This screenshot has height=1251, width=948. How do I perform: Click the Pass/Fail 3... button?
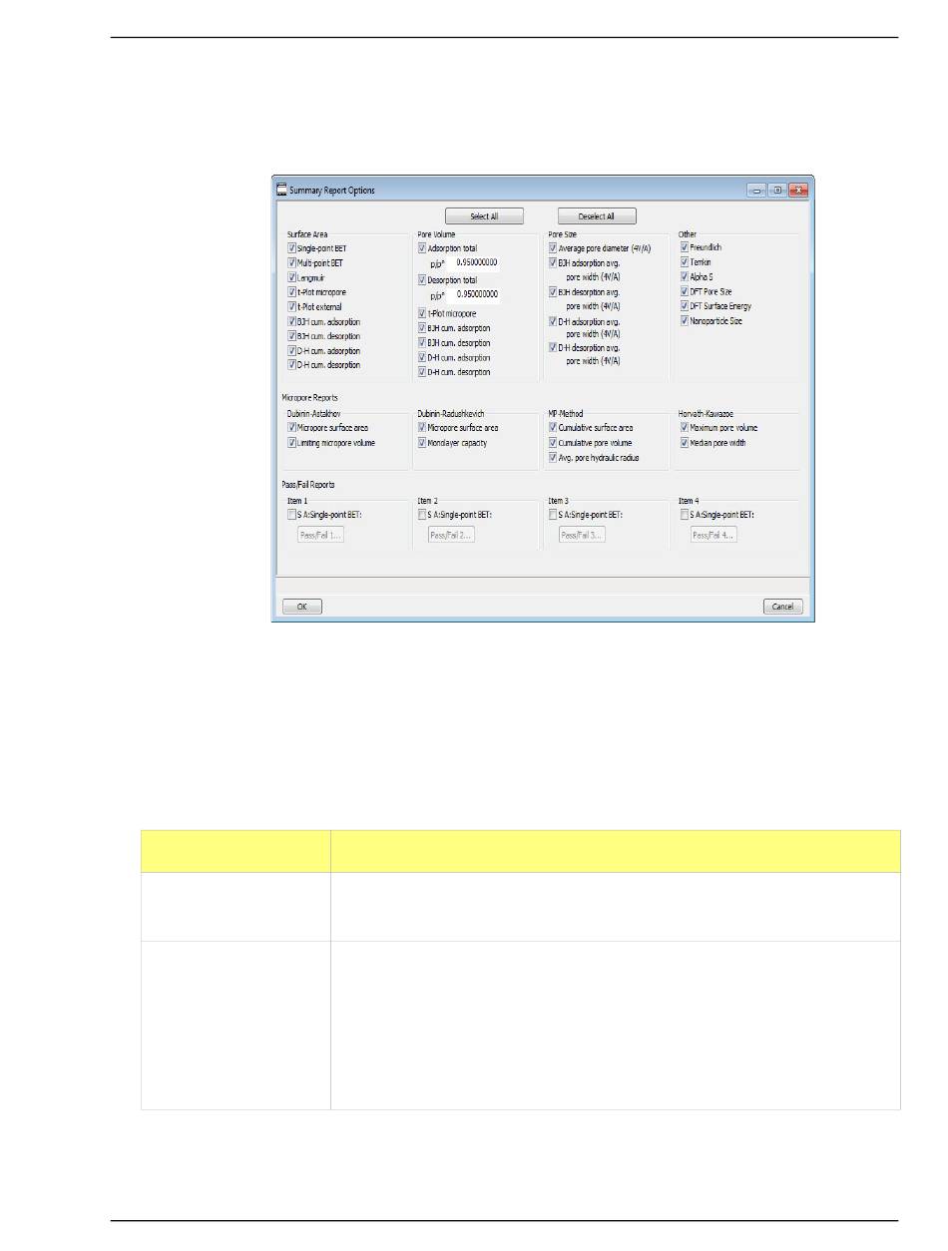coord(582,535)
